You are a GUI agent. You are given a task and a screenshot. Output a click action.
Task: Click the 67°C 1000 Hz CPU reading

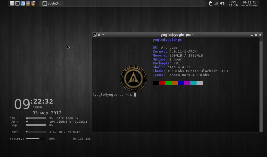tap(68, 118)
